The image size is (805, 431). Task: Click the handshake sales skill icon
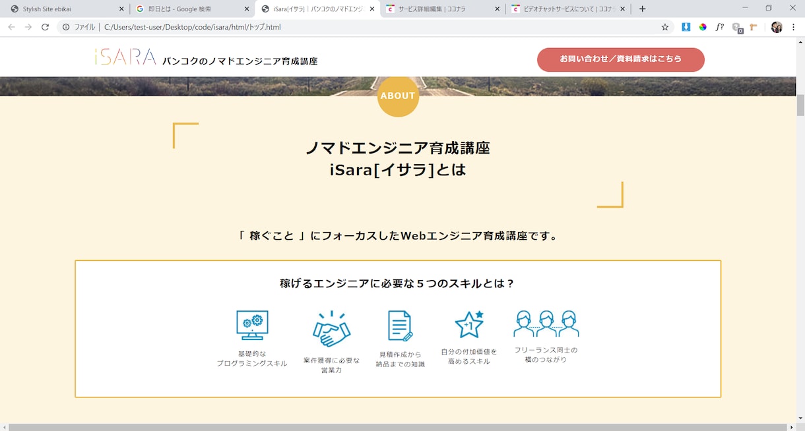click(331, 329)
